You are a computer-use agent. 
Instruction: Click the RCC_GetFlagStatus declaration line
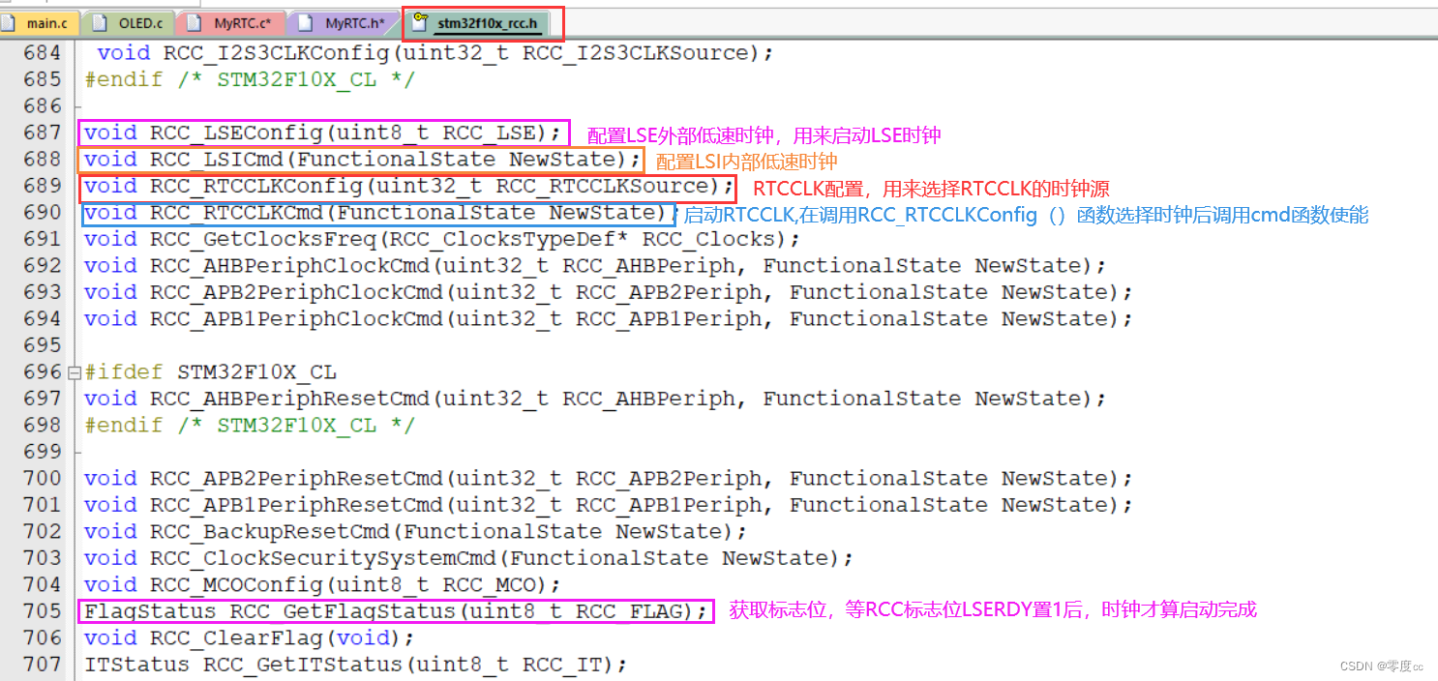click(396, 611)
